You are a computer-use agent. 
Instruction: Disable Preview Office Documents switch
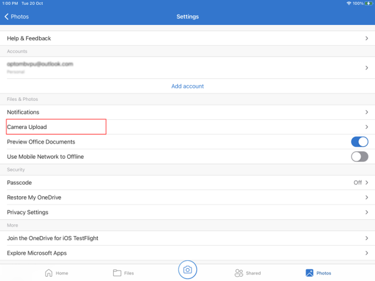click(x=360, y=142)
